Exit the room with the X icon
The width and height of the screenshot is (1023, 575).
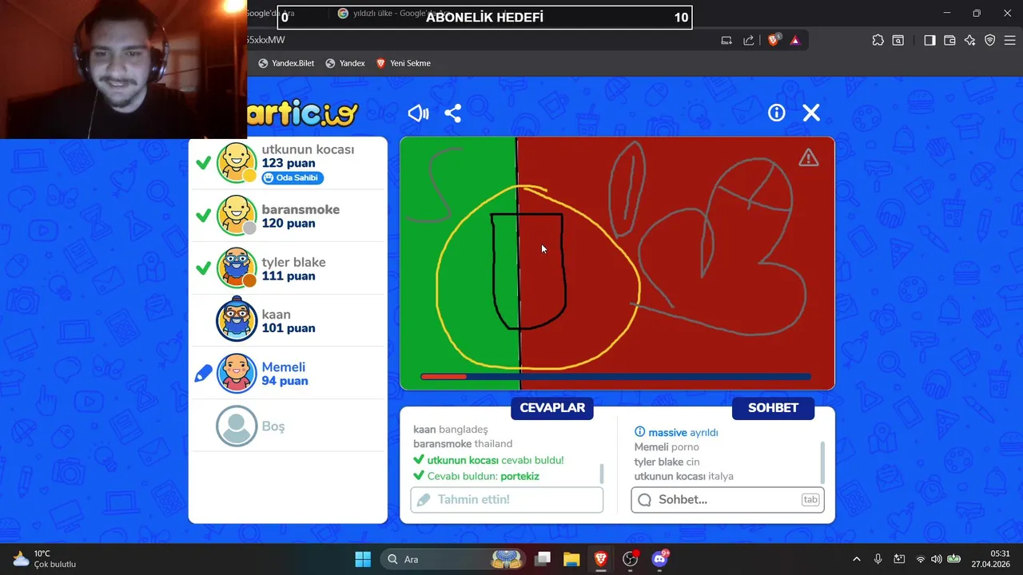point(811,113)
